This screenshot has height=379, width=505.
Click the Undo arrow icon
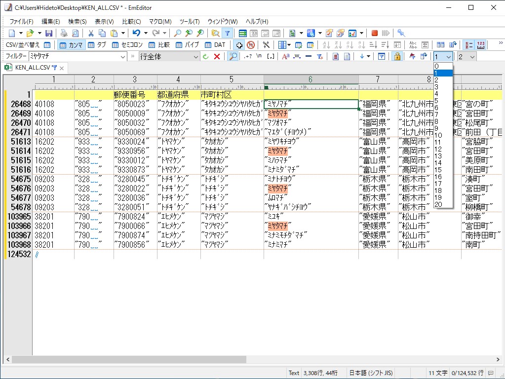[136, 33]
